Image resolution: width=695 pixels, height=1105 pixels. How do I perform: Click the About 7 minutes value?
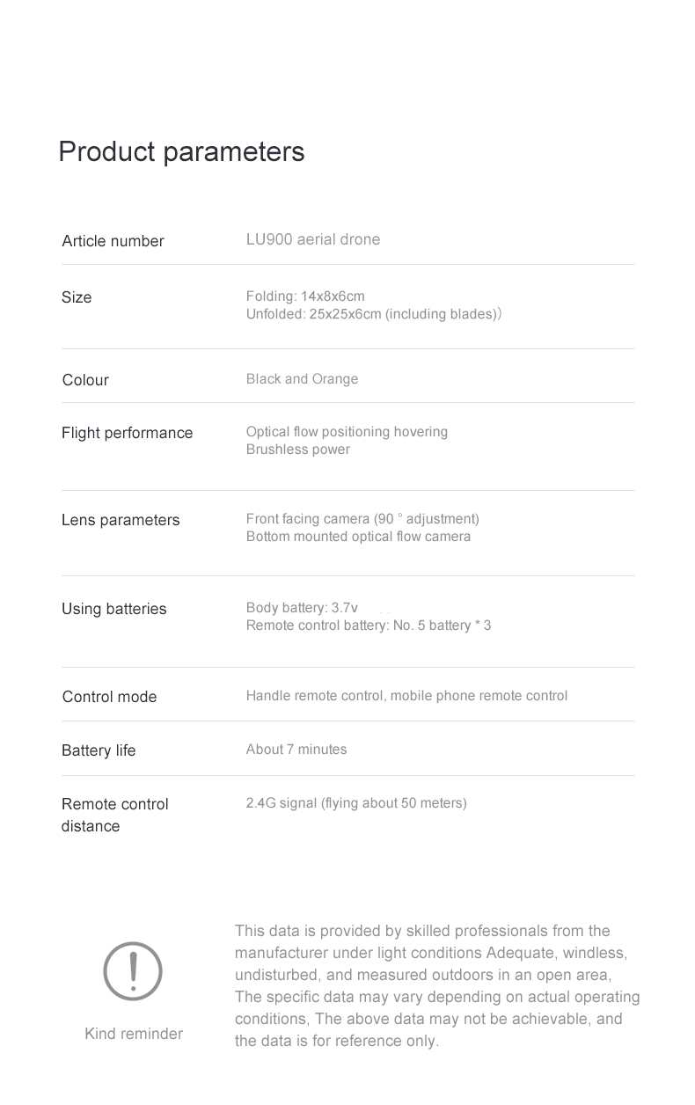[296, 750]
